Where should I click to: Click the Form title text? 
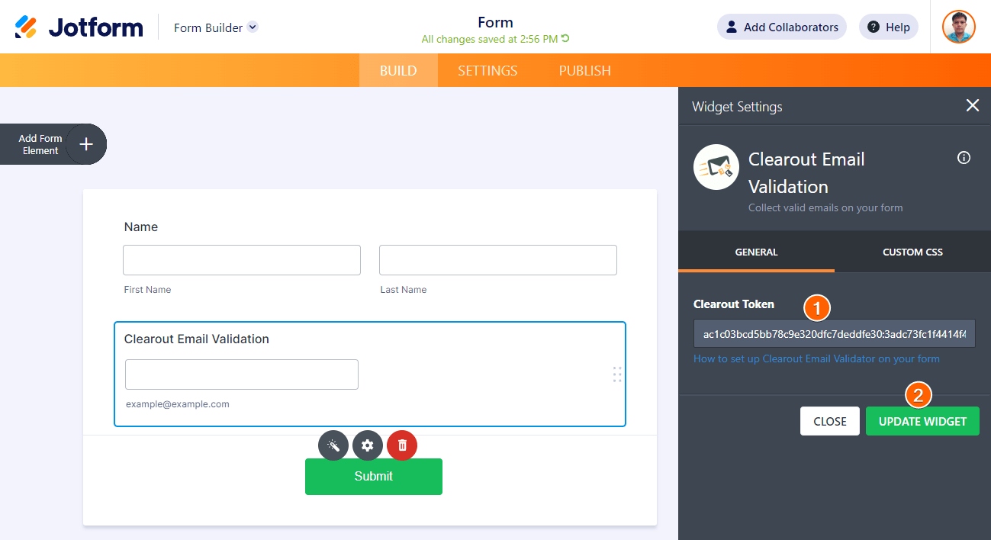(495, 22)
